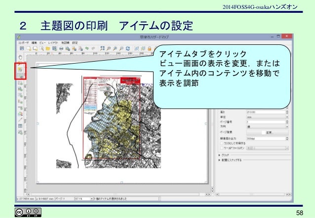
Task: Open the 方向 orientation dropdown
Action: click(268, 127)
